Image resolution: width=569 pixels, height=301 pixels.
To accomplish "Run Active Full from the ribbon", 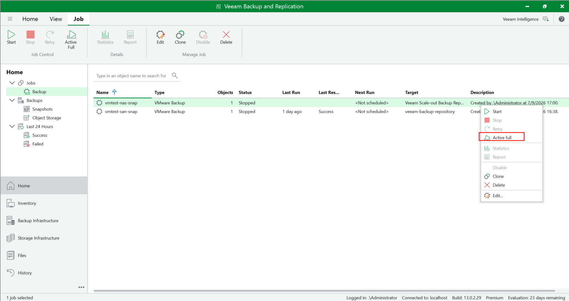I will tap(71, 40).
